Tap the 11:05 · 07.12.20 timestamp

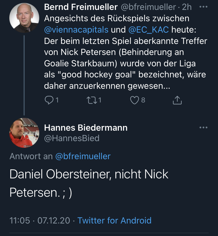tap(40, 220)
